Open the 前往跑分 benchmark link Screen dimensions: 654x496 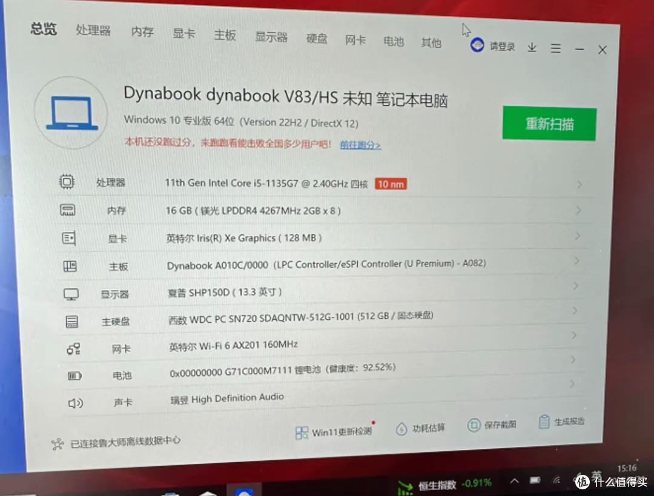point(360,145)
